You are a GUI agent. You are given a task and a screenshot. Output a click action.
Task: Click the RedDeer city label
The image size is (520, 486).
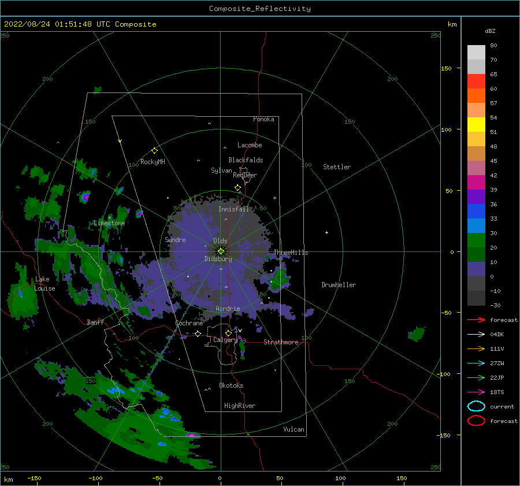tap(245, 175)
